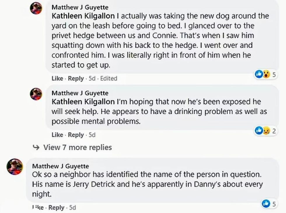
Task: Reply to the drinking problem comment
Action: (76, 135)
